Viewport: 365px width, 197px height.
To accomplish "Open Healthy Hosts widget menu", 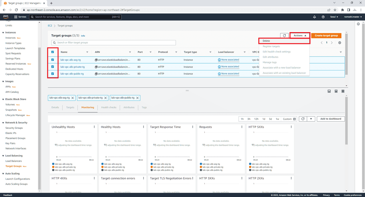I will point(144,127).
